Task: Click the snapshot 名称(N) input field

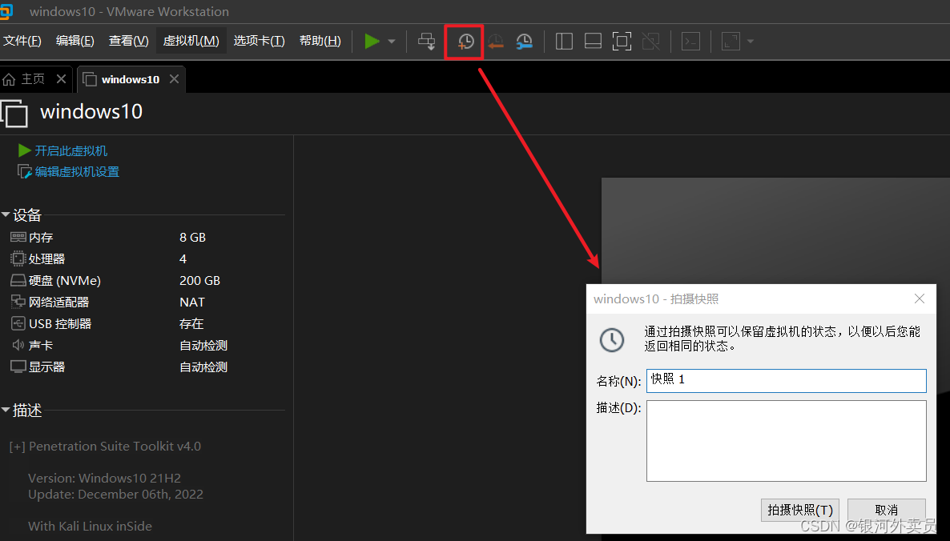Action: tap(787, 381)
